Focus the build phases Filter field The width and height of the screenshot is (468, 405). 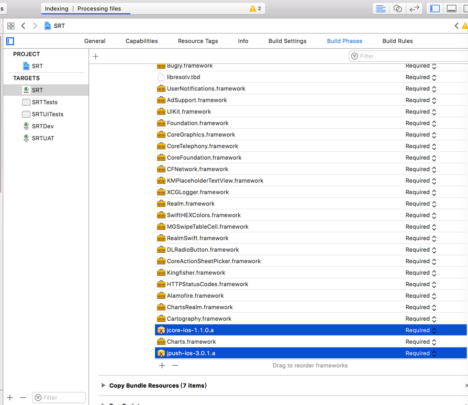point(408,56)
